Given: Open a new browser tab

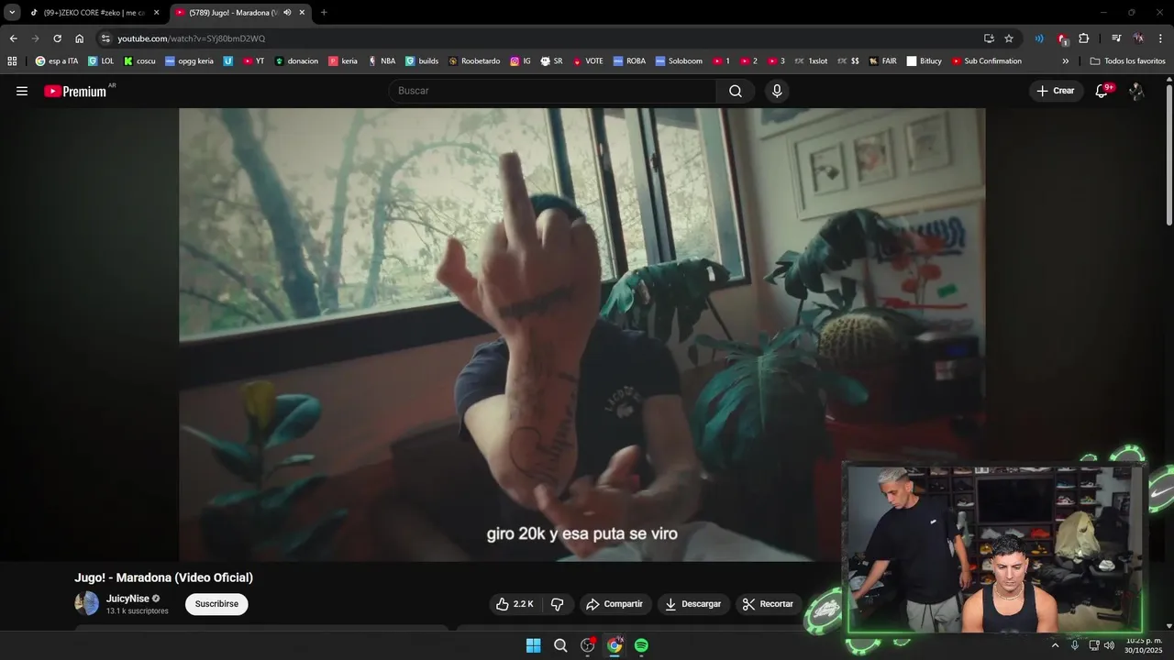Looking at the screenshot, I should (x=324, y=12).
